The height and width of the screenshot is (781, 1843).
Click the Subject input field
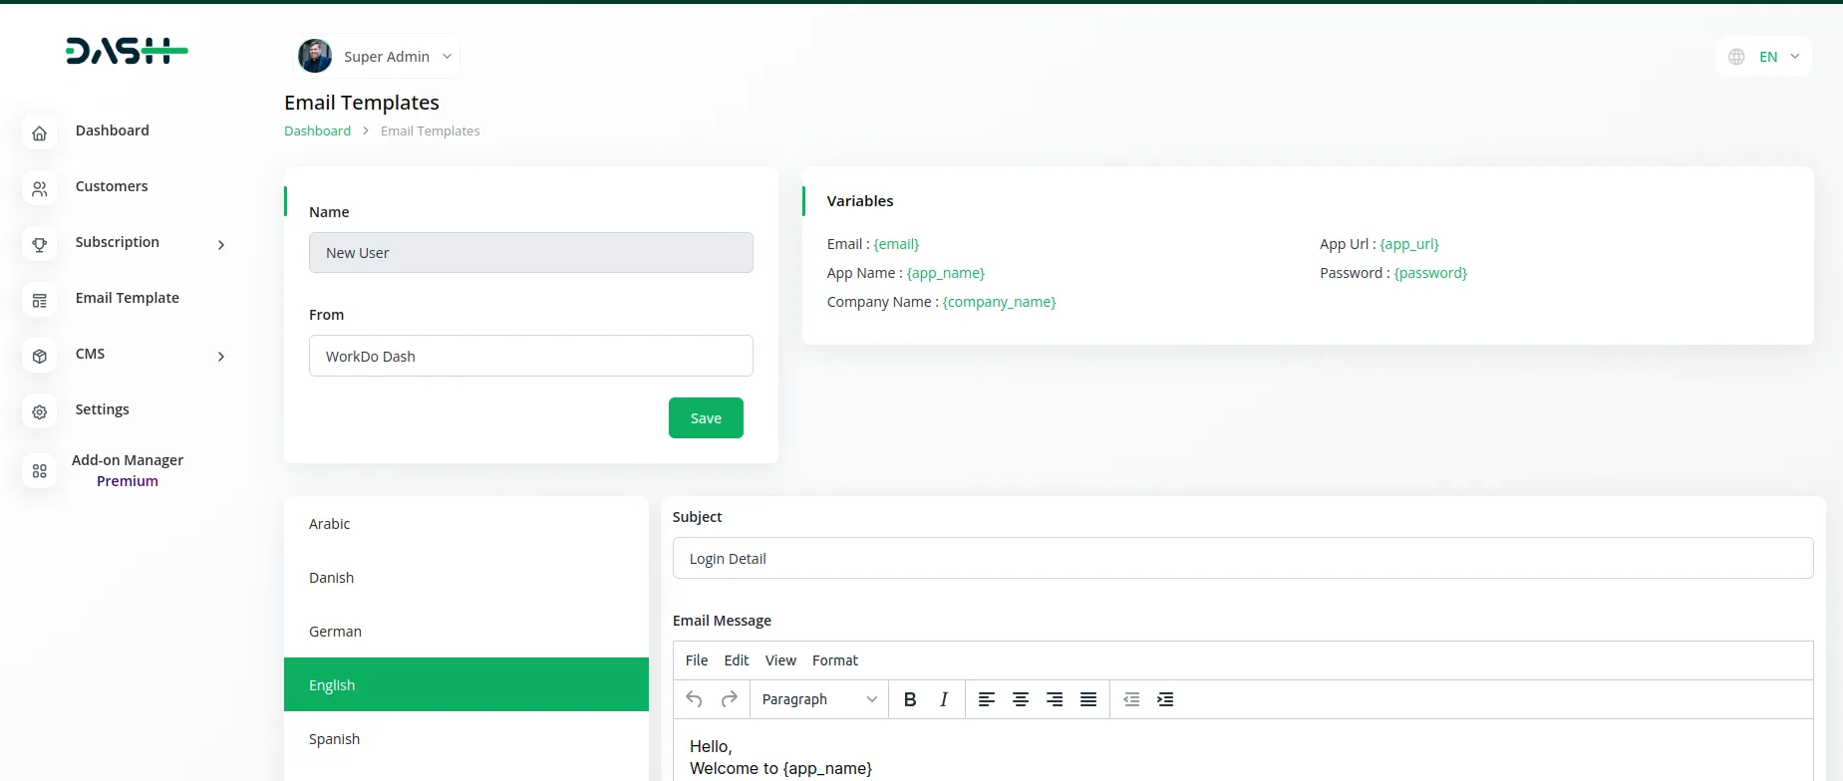click(1242, 559)
